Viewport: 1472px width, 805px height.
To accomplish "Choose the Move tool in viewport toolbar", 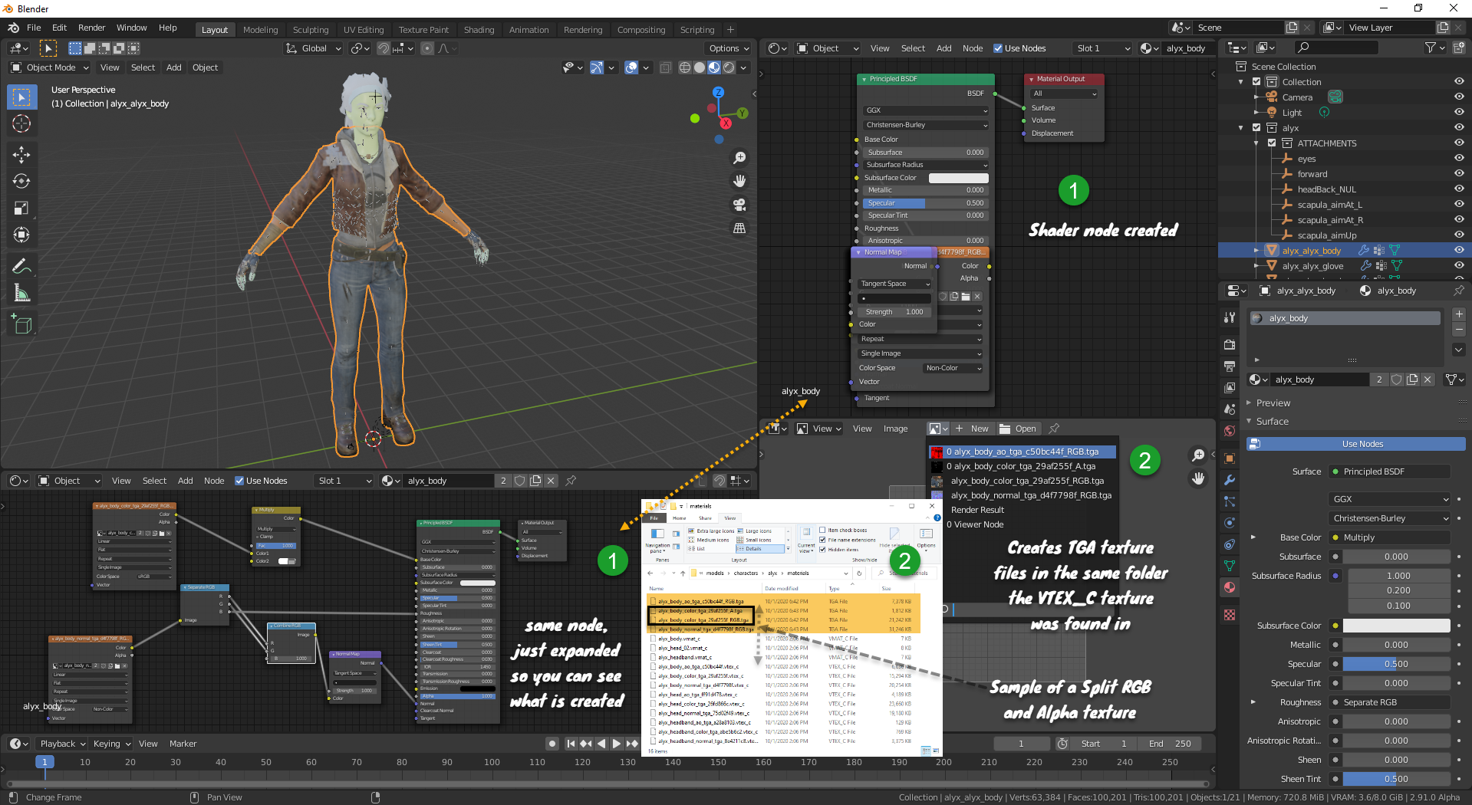I will pyautogui.click(x=21, y=154).
